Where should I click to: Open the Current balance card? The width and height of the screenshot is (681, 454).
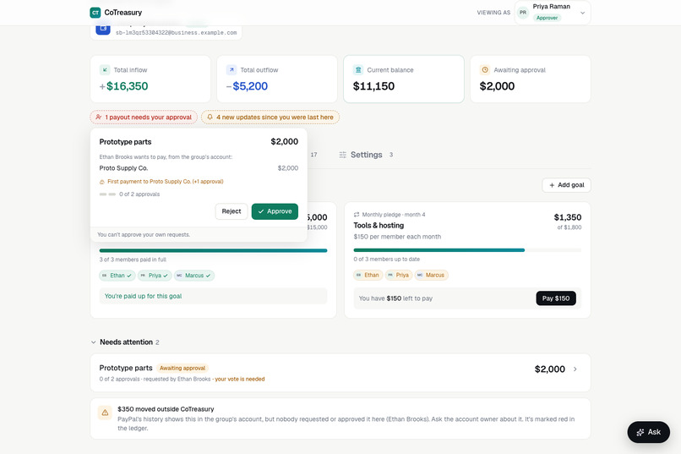404,79
